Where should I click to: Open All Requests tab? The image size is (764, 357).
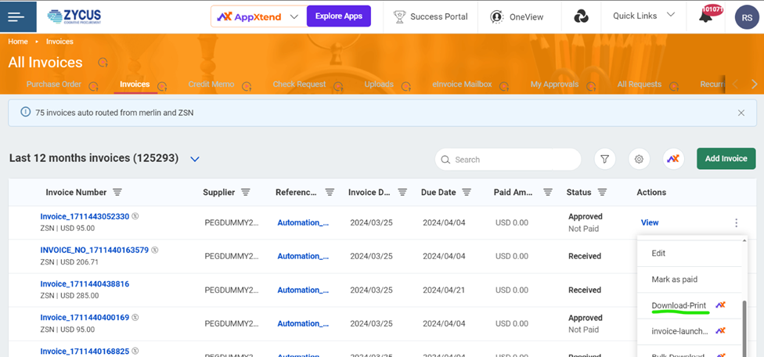pyautogui.click(x=640, y=85)
